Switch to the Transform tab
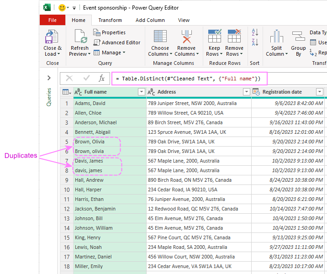 tap(110, 20)
